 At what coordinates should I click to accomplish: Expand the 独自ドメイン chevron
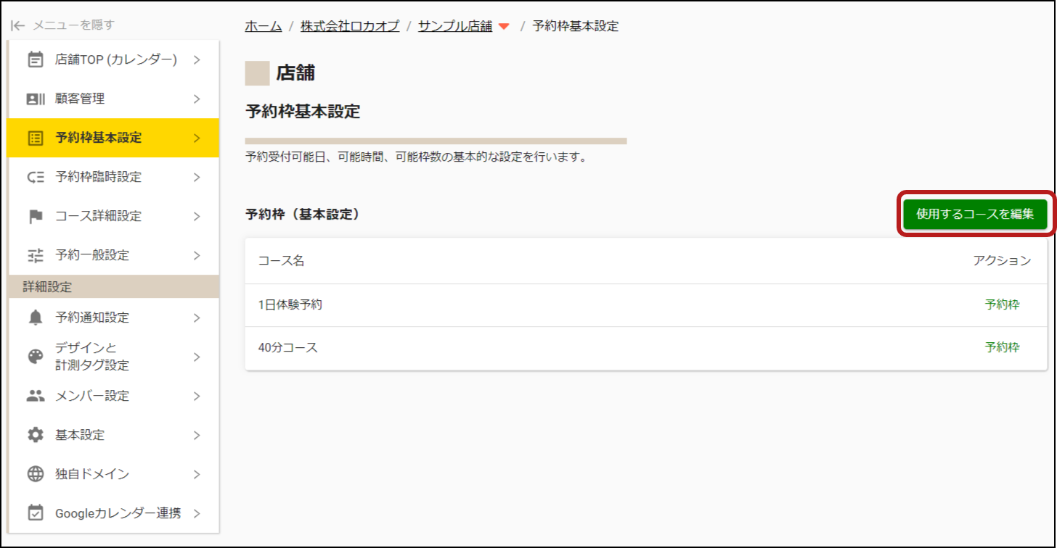point(197,474)
